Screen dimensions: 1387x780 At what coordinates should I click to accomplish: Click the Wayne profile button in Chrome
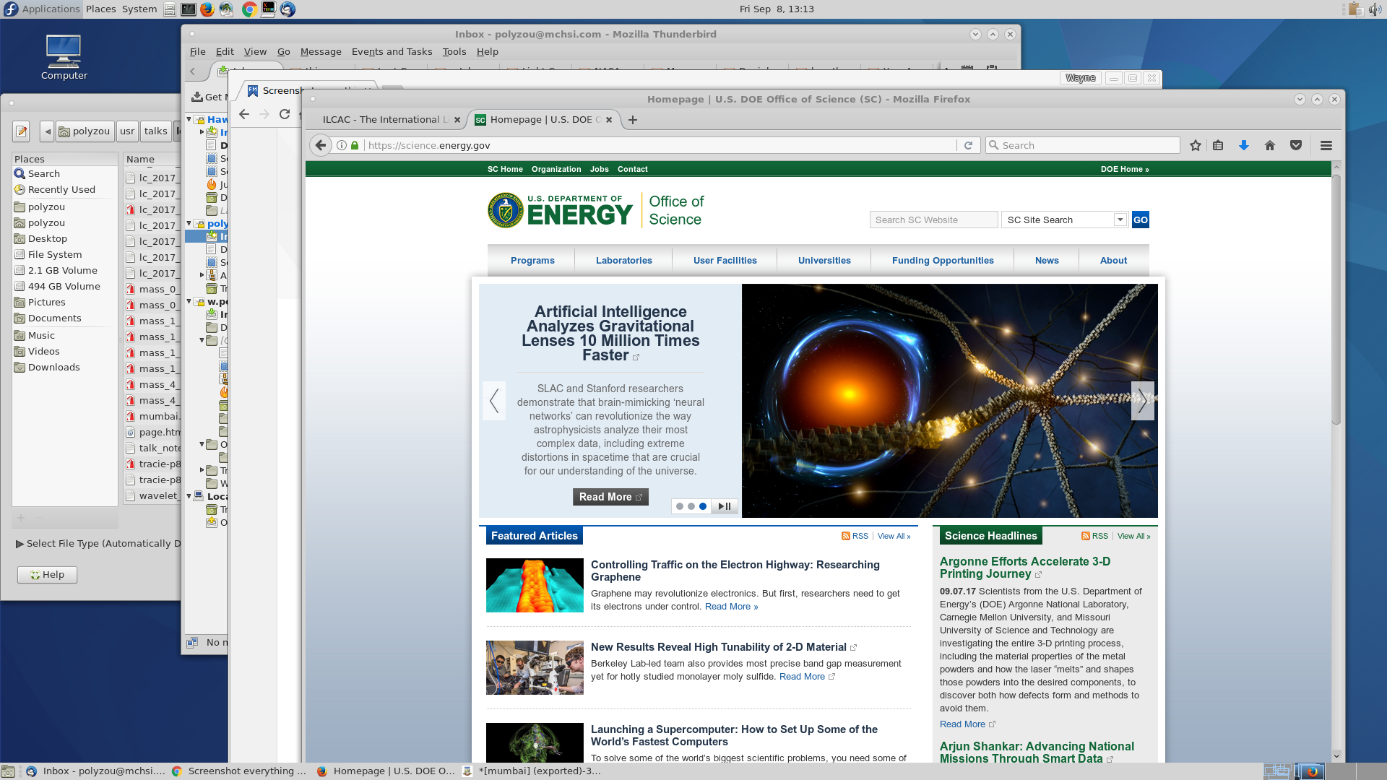[x=1080, y=78]
